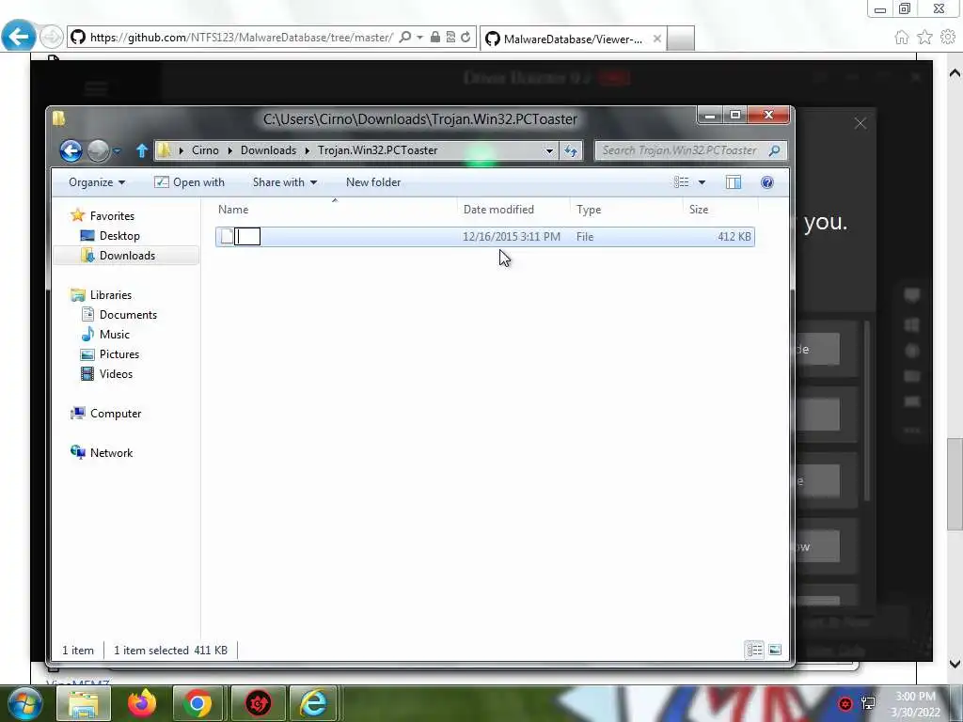
Task: Click the compatibility view icon in address bar
Action: point(450,38)
